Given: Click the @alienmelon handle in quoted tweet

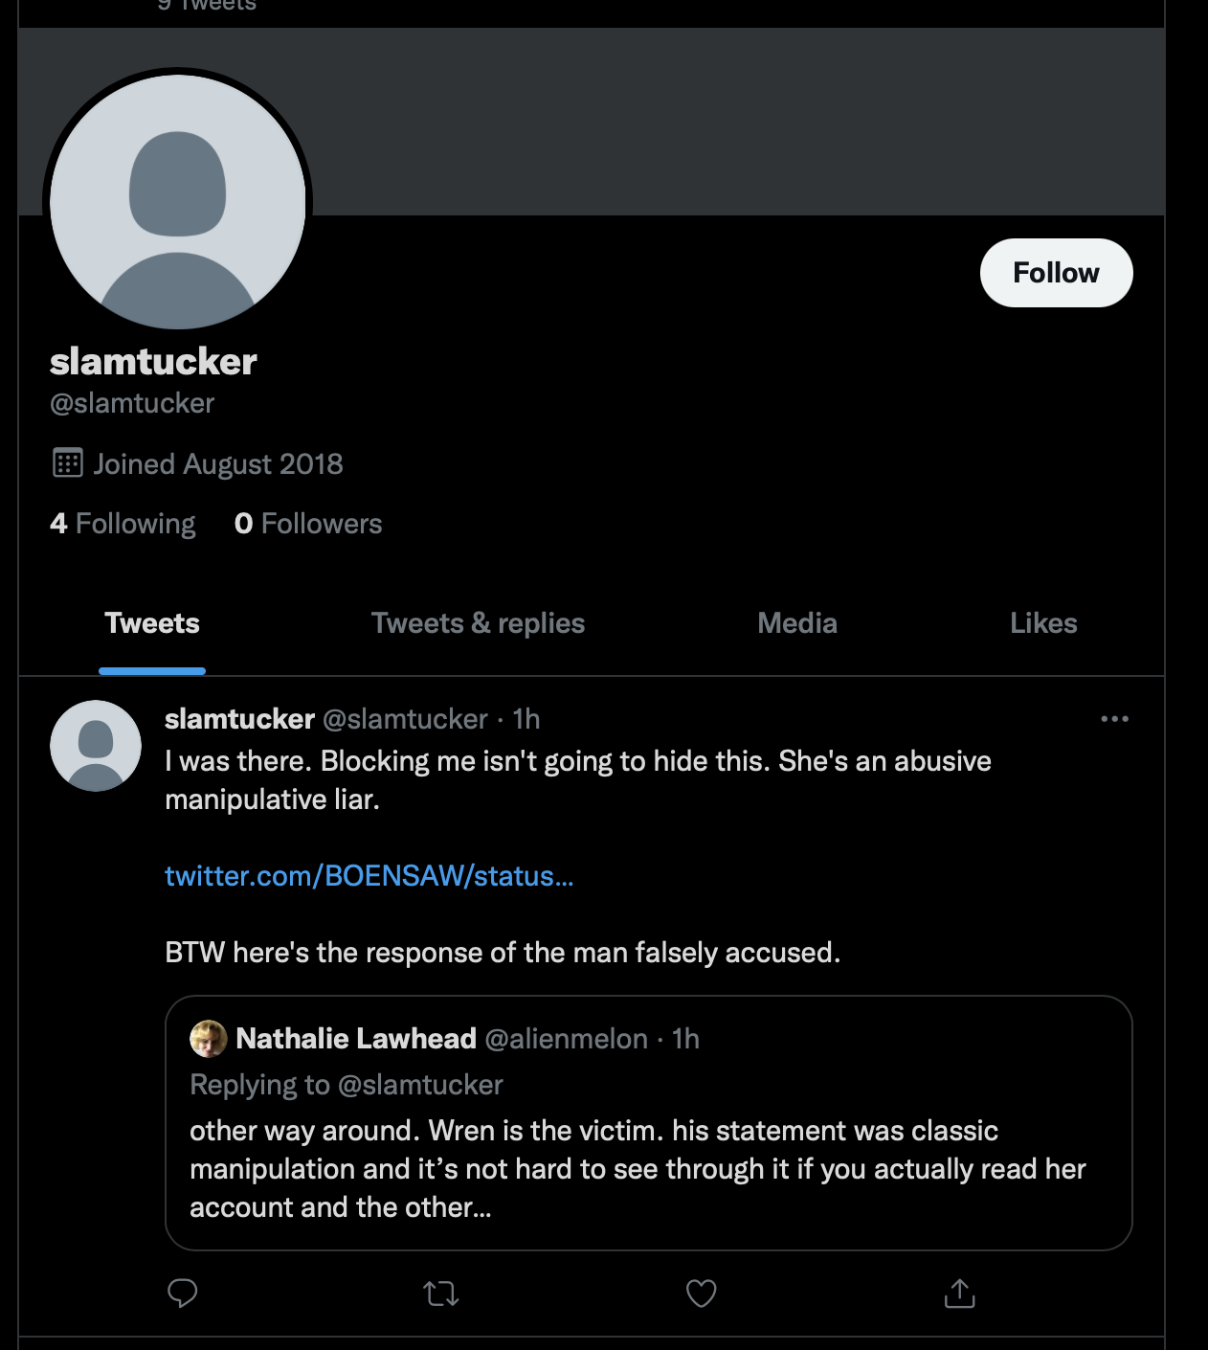Looking at the screenshot, I should (567, 1039).
